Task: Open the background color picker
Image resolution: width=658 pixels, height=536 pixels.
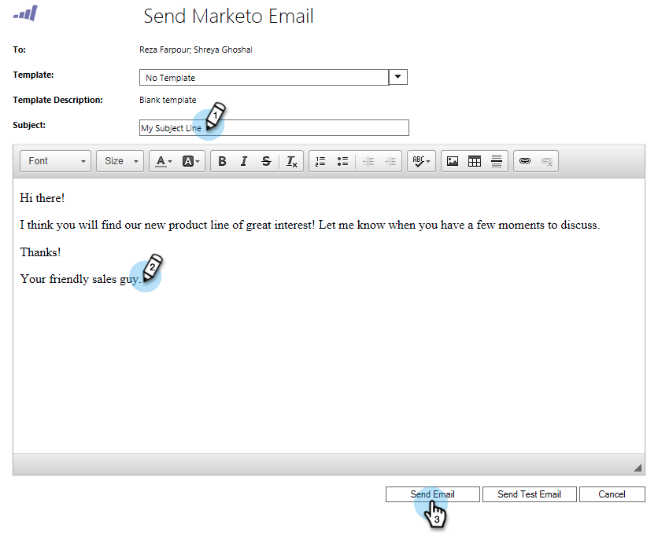Action: coord(190,161)
